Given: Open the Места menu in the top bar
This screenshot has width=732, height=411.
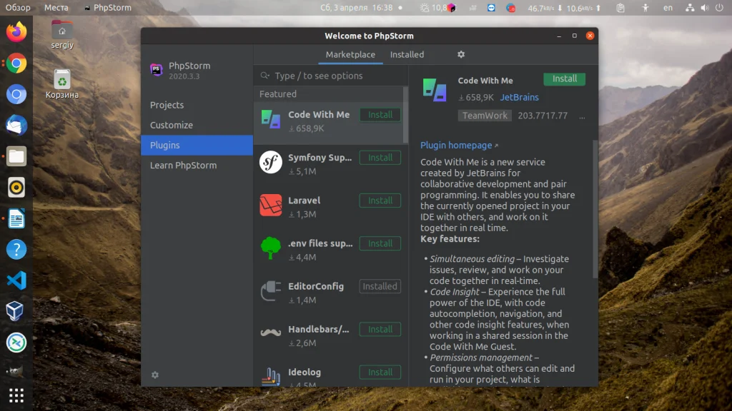Looking at the screenshot, I should tap(56, 7).
